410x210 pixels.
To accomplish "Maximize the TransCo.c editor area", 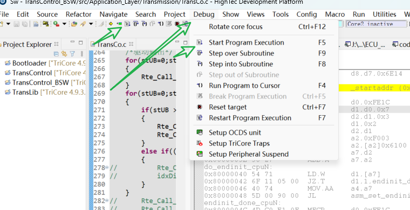I will click(x=185, y=43).
